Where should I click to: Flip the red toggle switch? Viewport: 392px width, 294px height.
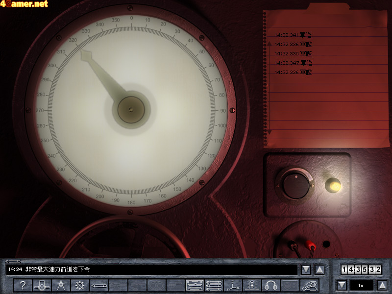pyautogui.click(x=311, y=246)
